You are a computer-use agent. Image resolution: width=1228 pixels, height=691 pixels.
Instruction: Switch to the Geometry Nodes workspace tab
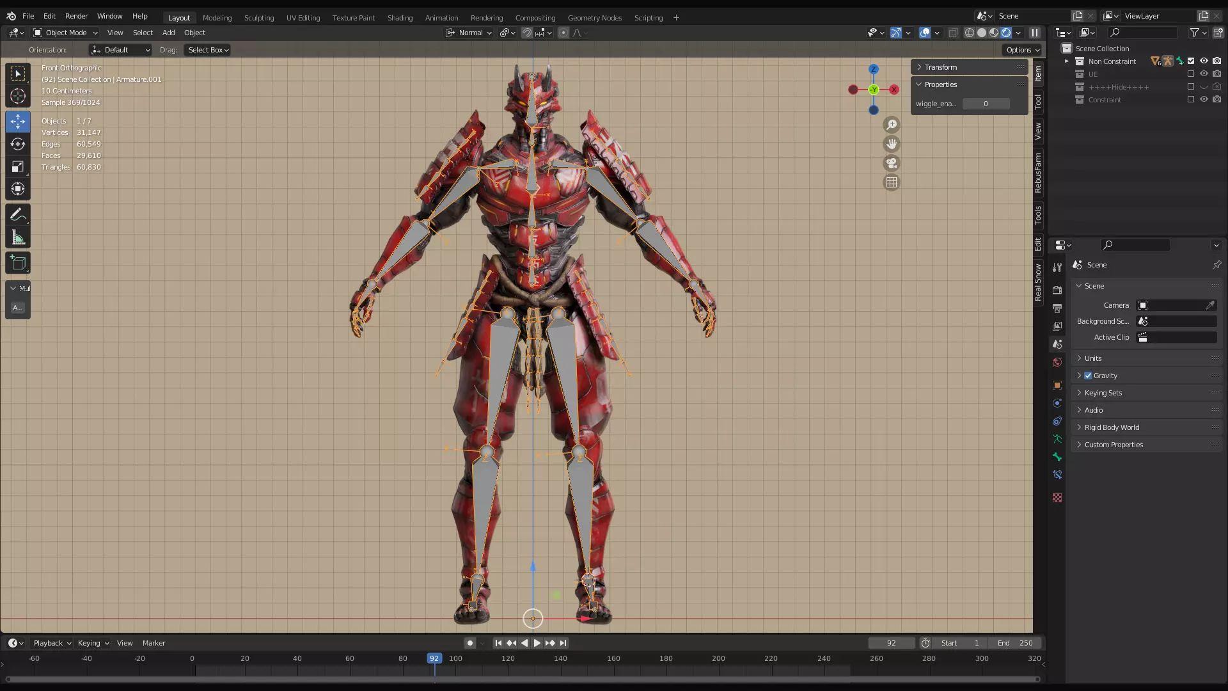point(595,18)
